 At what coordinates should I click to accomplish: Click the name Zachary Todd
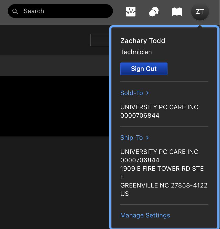coord(143,41)
